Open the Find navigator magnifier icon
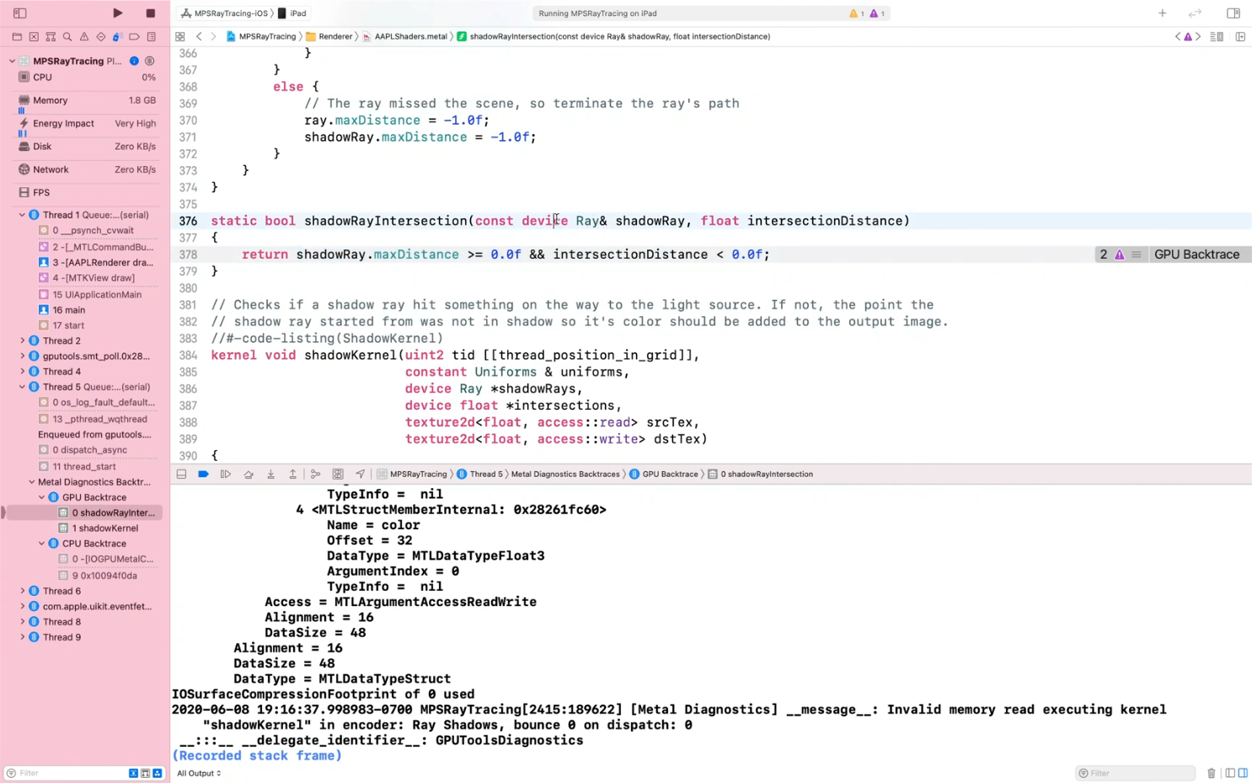The width and height of the screenshot is (1252, 783). [x=67, y=37]
